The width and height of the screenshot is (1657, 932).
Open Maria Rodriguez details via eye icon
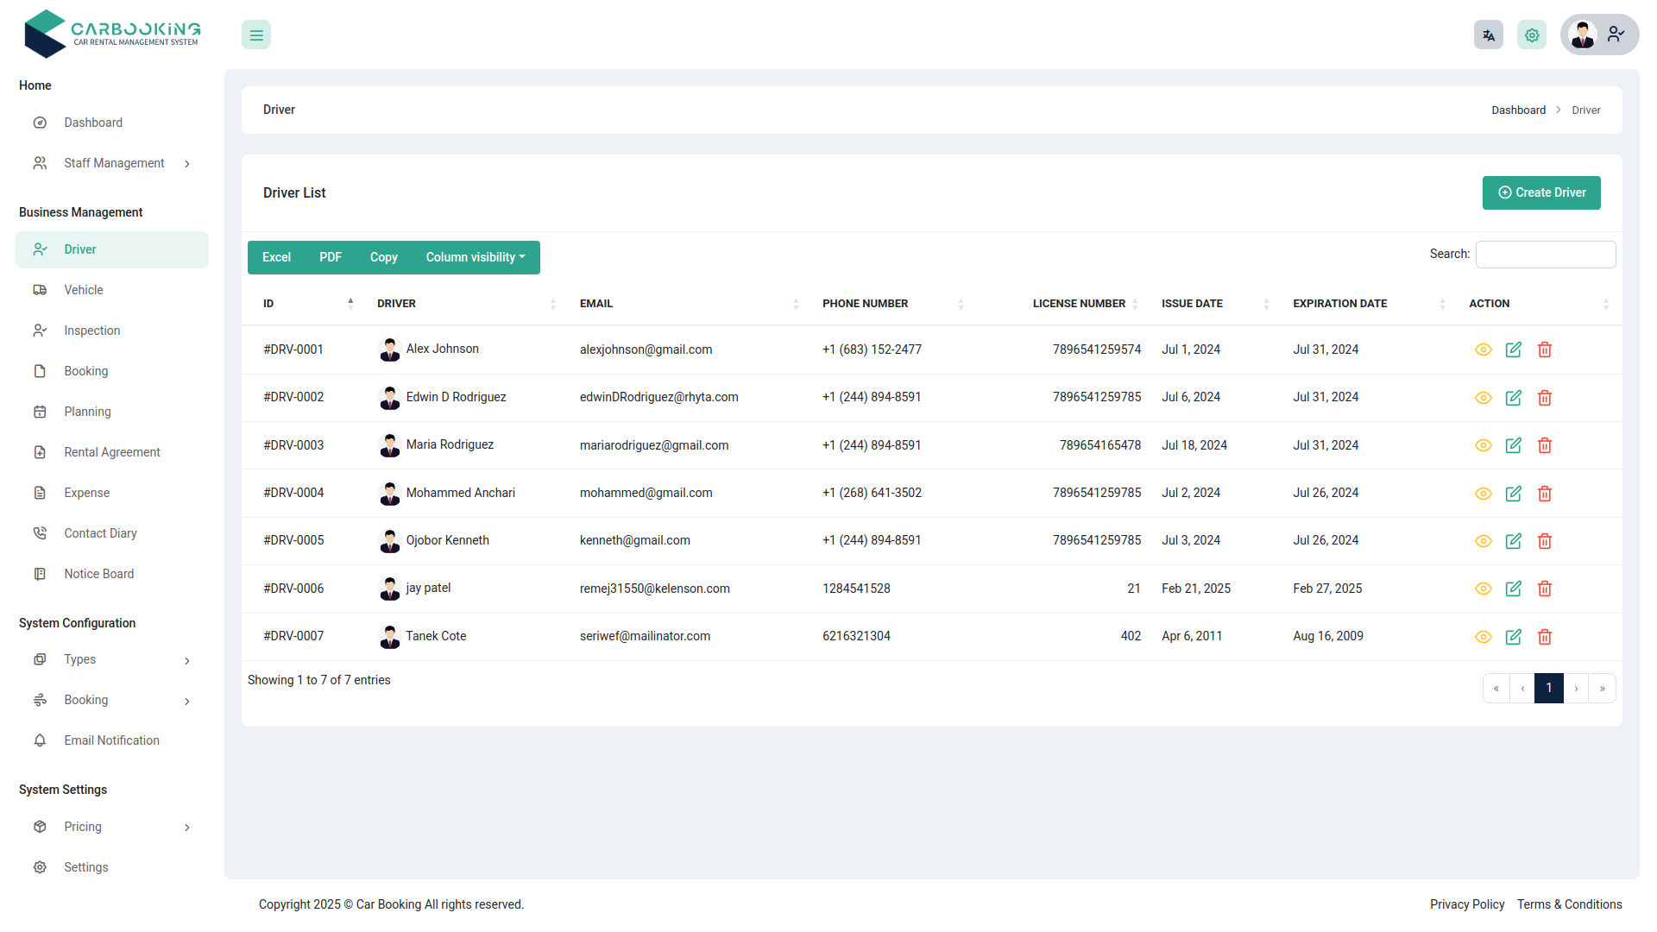point(1484,445)
